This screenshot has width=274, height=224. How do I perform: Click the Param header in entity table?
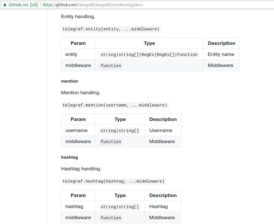tap(78, 43)
